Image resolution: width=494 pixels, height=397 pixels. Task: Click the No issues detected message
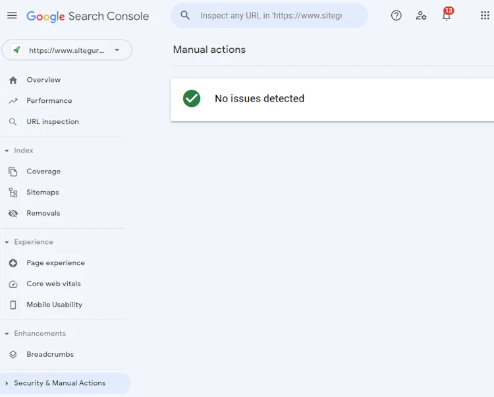[260, 98]
